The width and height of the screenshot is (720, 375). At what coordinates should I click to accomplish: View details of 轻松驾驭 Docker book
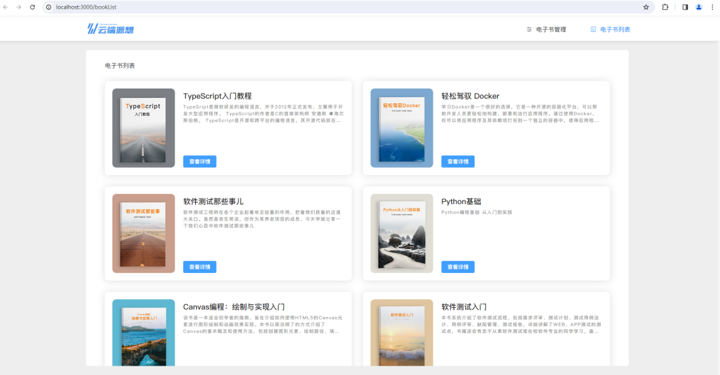pyautogui.click(x=458, y=162)
